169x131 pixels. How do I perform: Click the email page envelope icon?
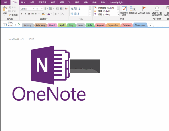point(157,9)
